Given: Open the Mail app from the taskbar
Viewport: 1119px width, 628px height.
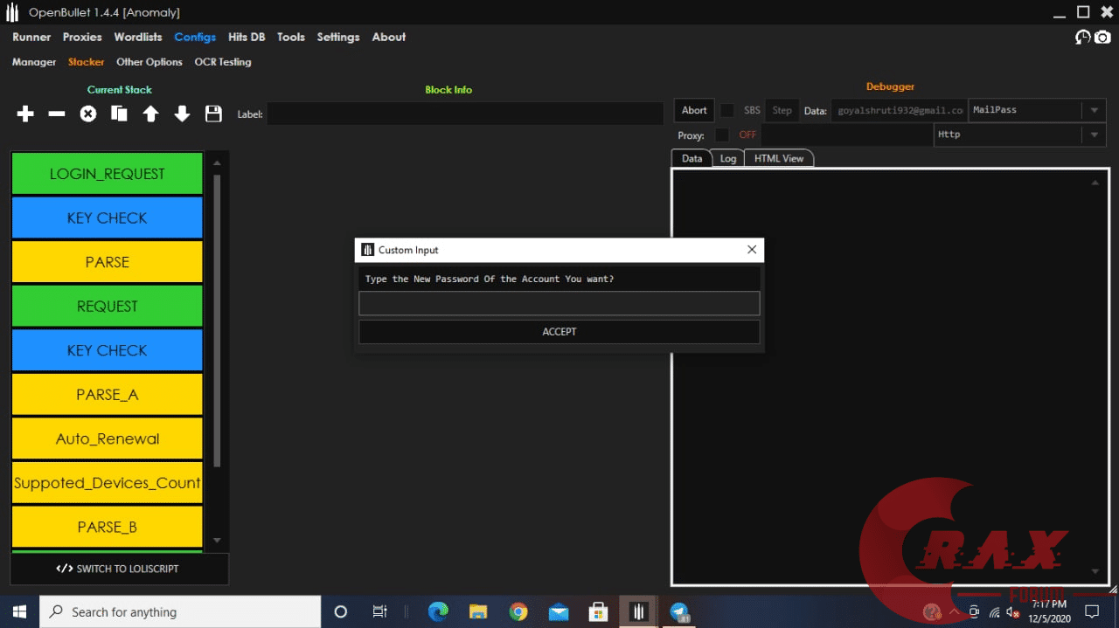Looking at the screenshot, I should [559, 611].
